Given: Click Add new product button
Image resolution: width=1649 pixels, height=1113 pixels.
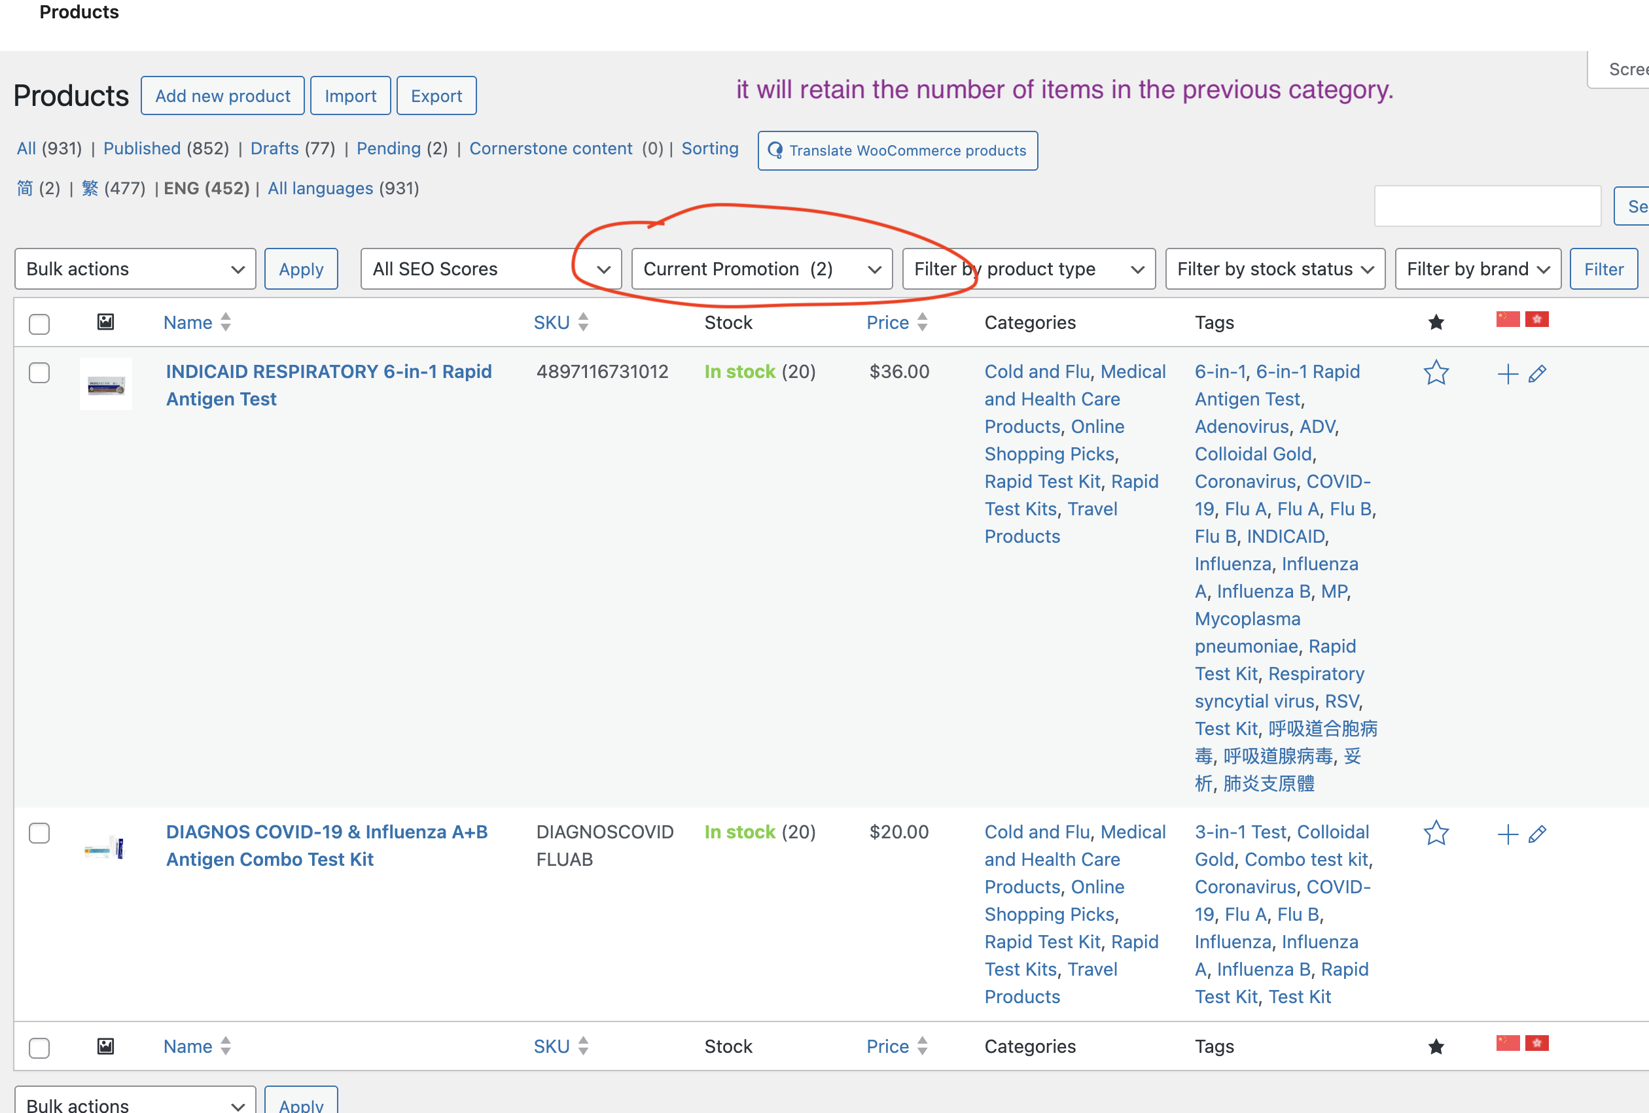Looking at the screenshot, I should tap(222, 95).
